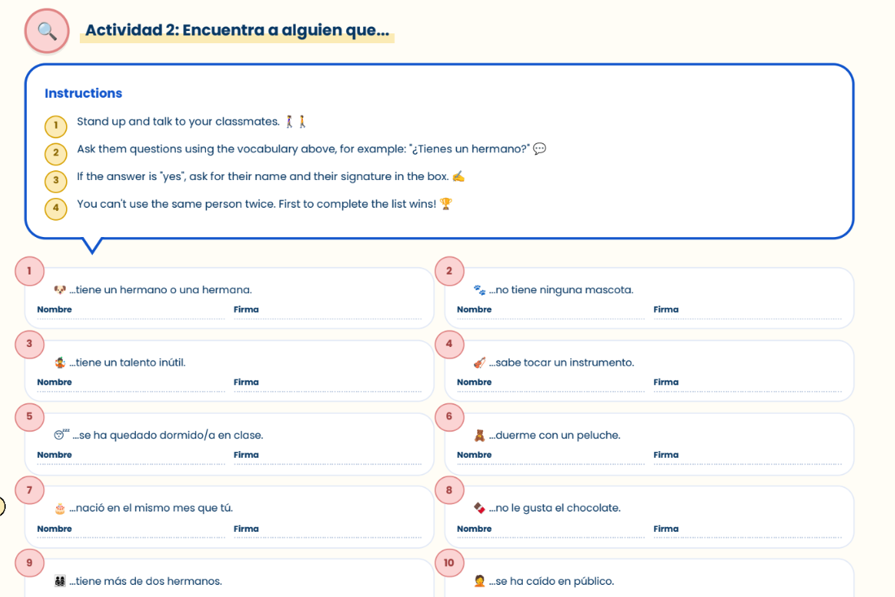Image resolution: width=895 pixels, height=597 pixels.
Task: Click the violin icon in item 4
Action: pos(480,362)
